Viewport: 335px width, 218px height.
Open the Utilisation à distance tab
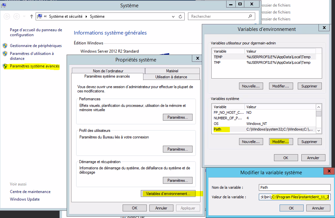pos(171,77)
